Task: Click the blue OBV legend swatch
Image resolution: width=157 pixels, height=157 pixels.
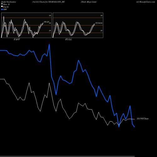Action: coord(2,9)
